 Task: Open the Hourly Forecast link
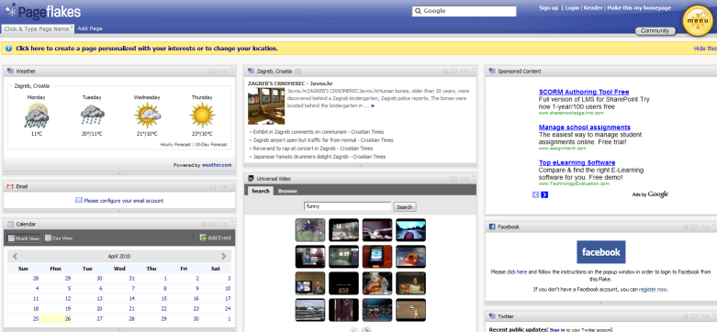(x=176, y=144)
